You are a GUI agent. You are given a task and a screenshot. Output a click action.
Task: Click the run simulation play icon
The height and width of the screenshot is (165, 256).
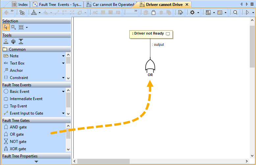click(x=247, y=13)
